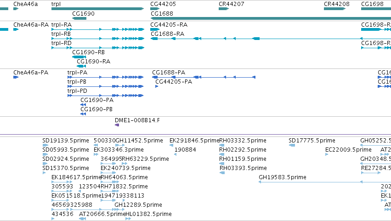Image resolution: width=391 pixels, height=221 pixels.
Task: Click the trpl-PA coding feature
Action: pyautogui.click(x=105, y=77)
